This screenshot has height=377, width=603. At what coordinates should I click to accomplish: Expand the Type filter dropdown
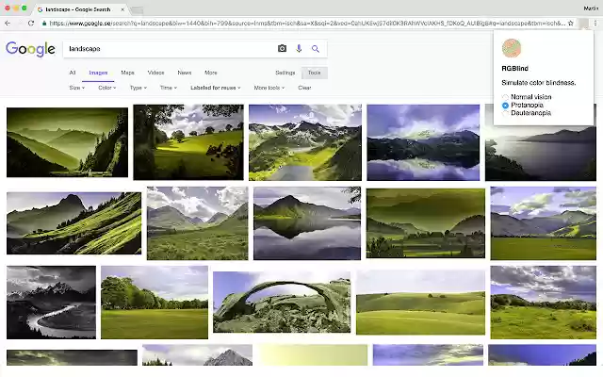point(139,88)
